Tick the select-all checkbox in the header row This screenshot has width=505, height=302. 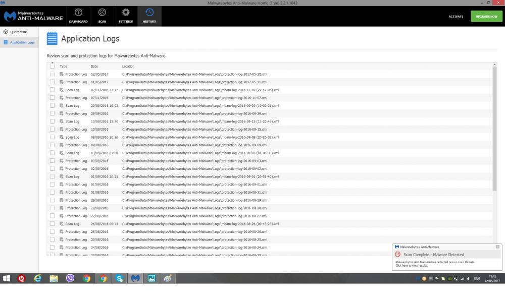[52, 66]
